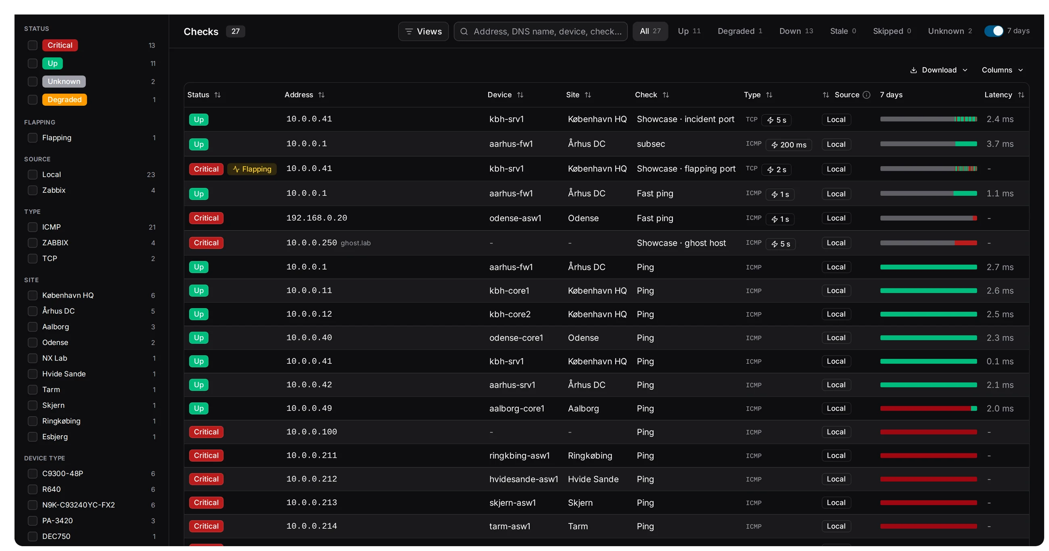Click 7-day history bar for aalborg-core1
This screenshot has height=551, width=1049.
[x=928, y=409]
